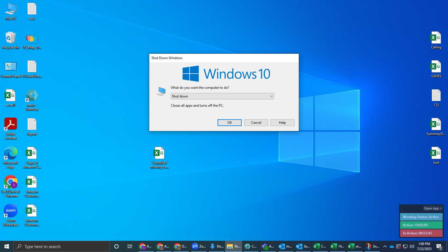The height and width of the screenshot is (252, 448).
Task: Switch to Zoom app in taskbar
Action: (x=199, y=246)
